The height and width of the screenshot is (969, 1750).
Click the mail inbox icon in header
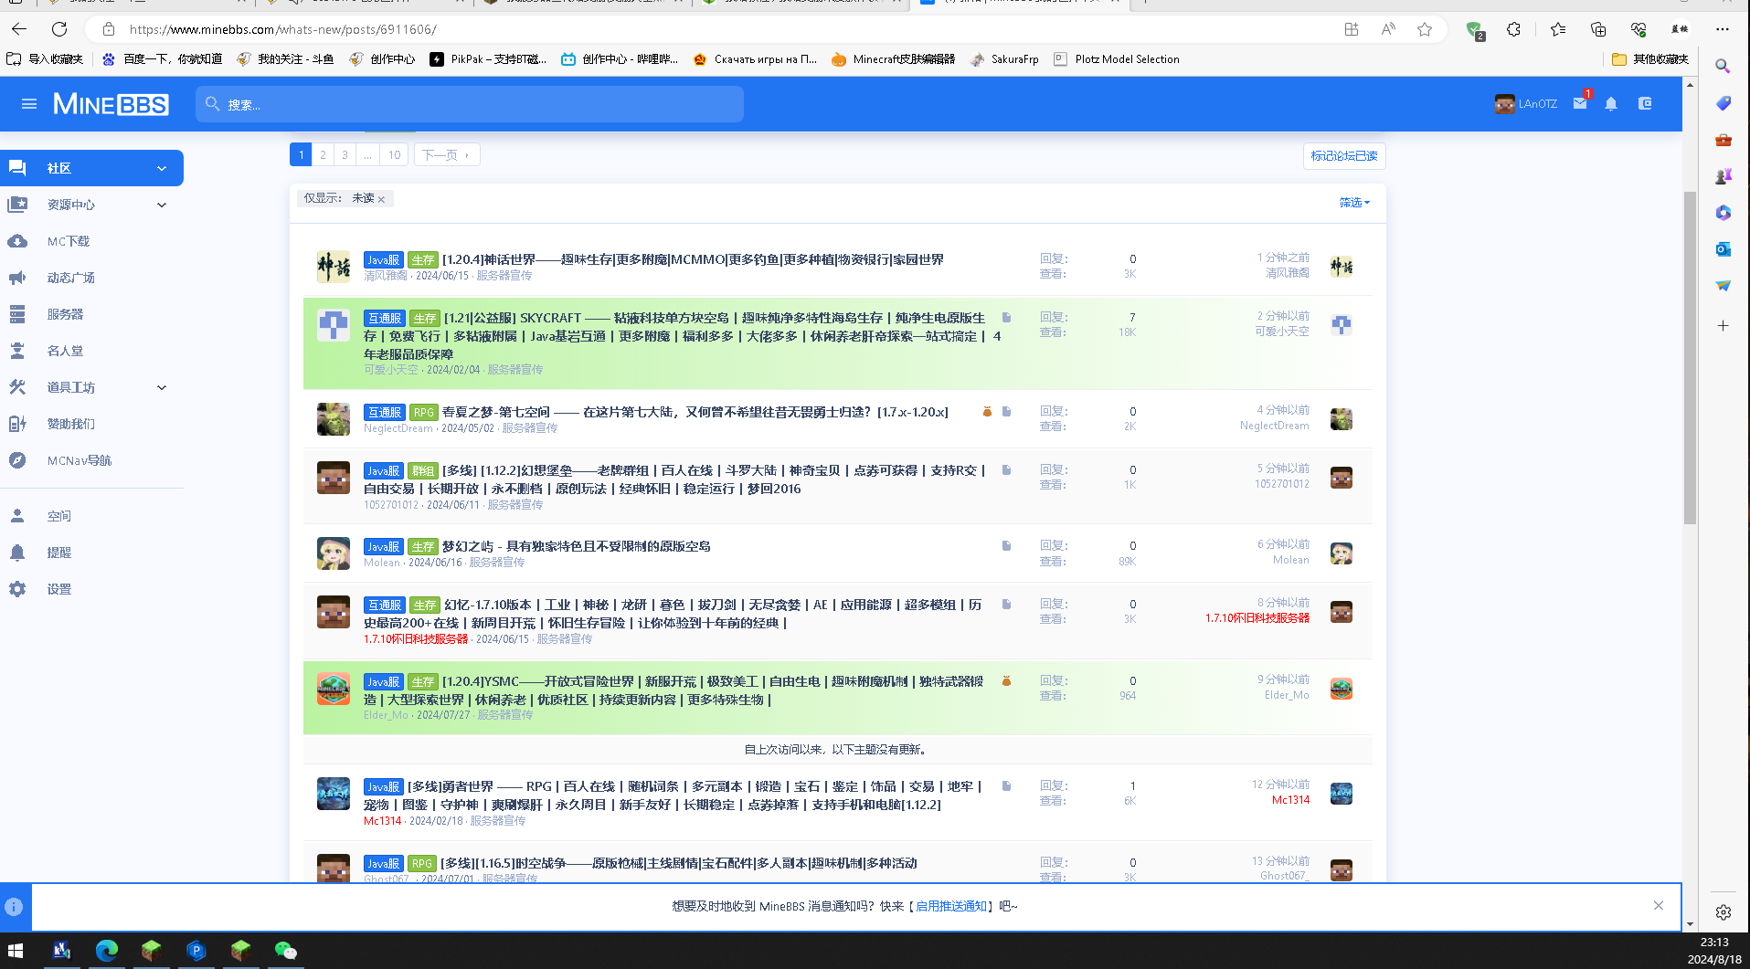pos(1580,104)
